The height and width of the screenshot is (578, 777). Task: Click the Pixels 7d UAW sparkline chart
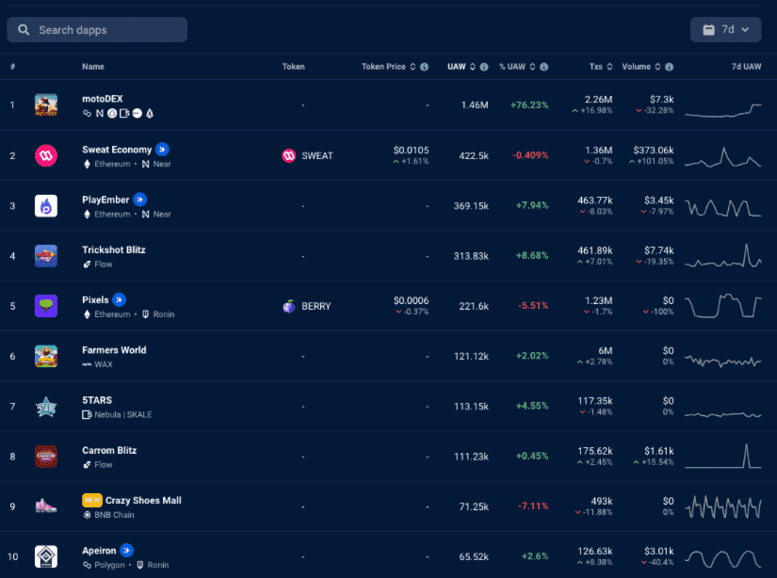723,306
